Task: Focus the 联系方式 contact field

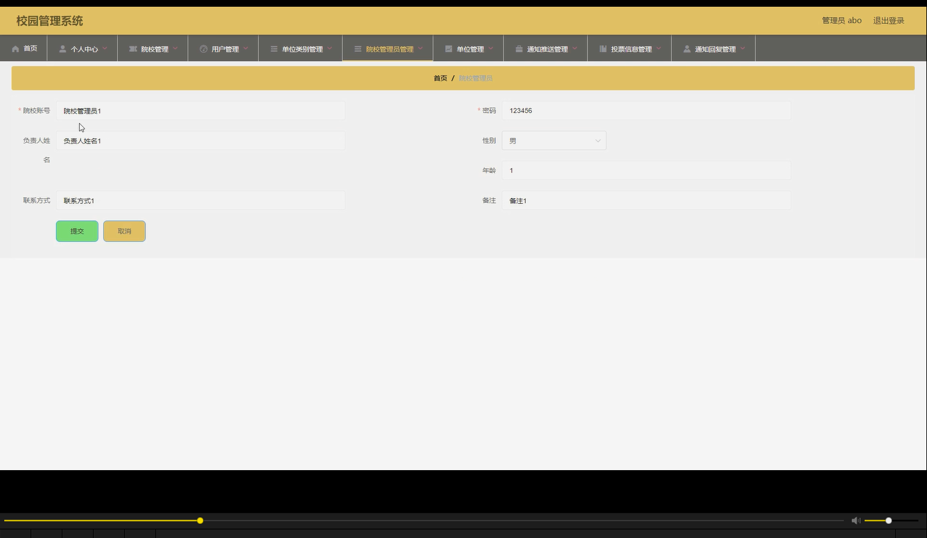Action: click(201, 201)
